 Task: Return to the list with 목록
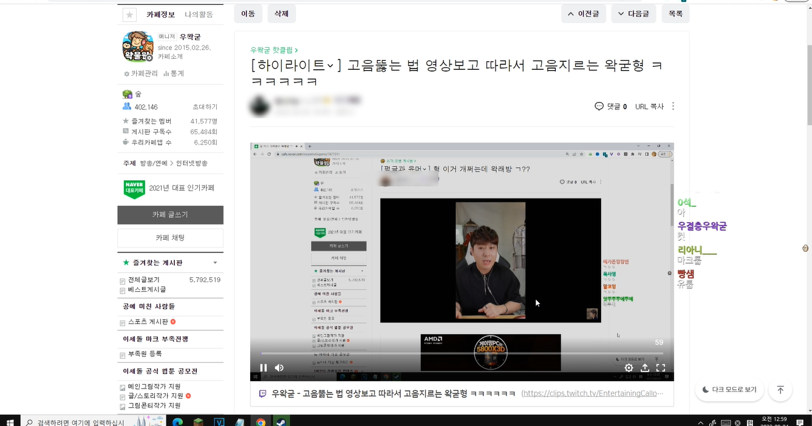coord(675,13)
